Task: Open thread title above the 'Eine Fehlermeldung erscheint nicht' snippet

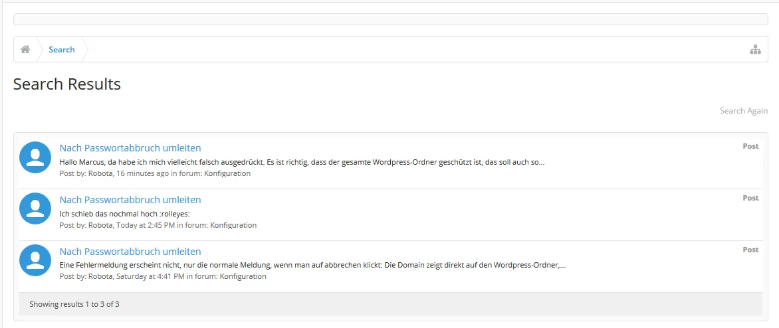Action: pyautogui.click(x=130, y=251)
